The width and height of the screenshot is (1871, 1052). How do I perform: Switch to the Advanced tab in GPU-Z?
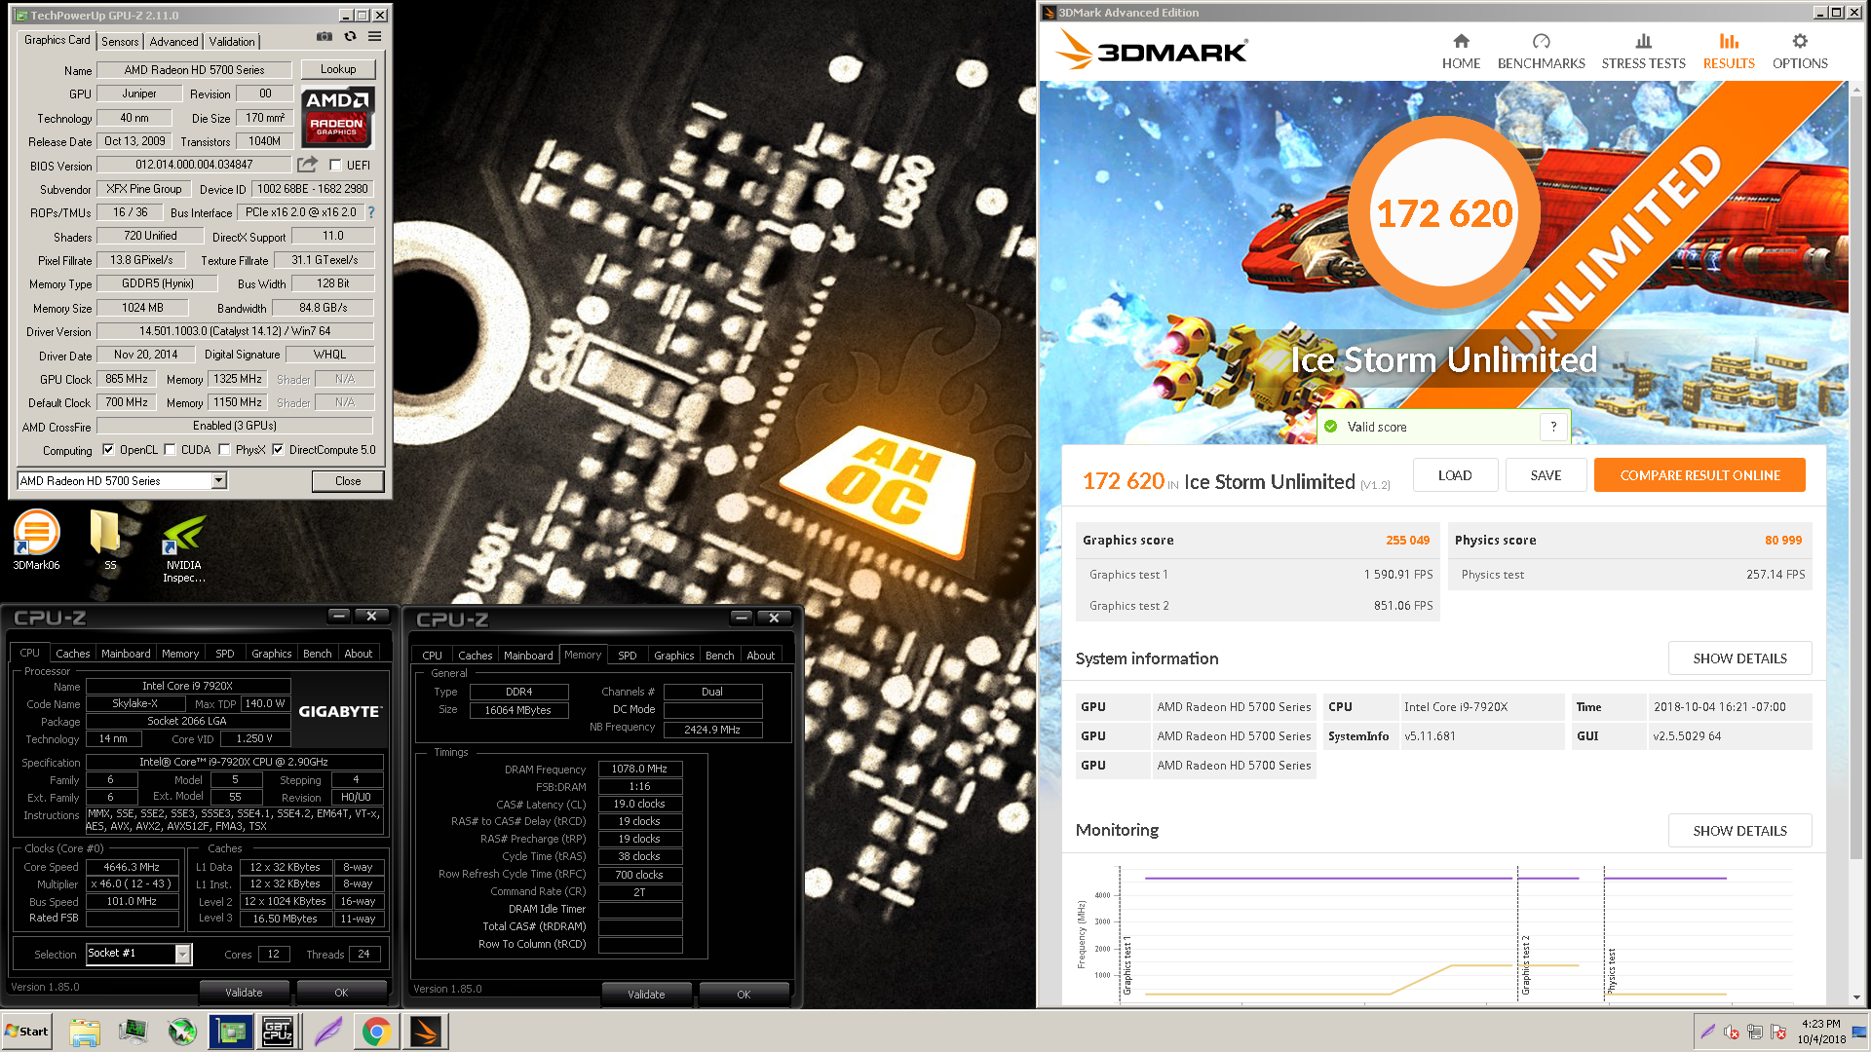click(x=173, y=42)
